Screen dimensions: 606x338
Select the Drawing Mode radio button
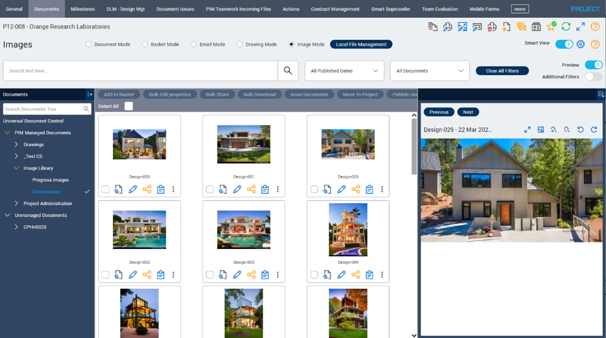point(240,44)
